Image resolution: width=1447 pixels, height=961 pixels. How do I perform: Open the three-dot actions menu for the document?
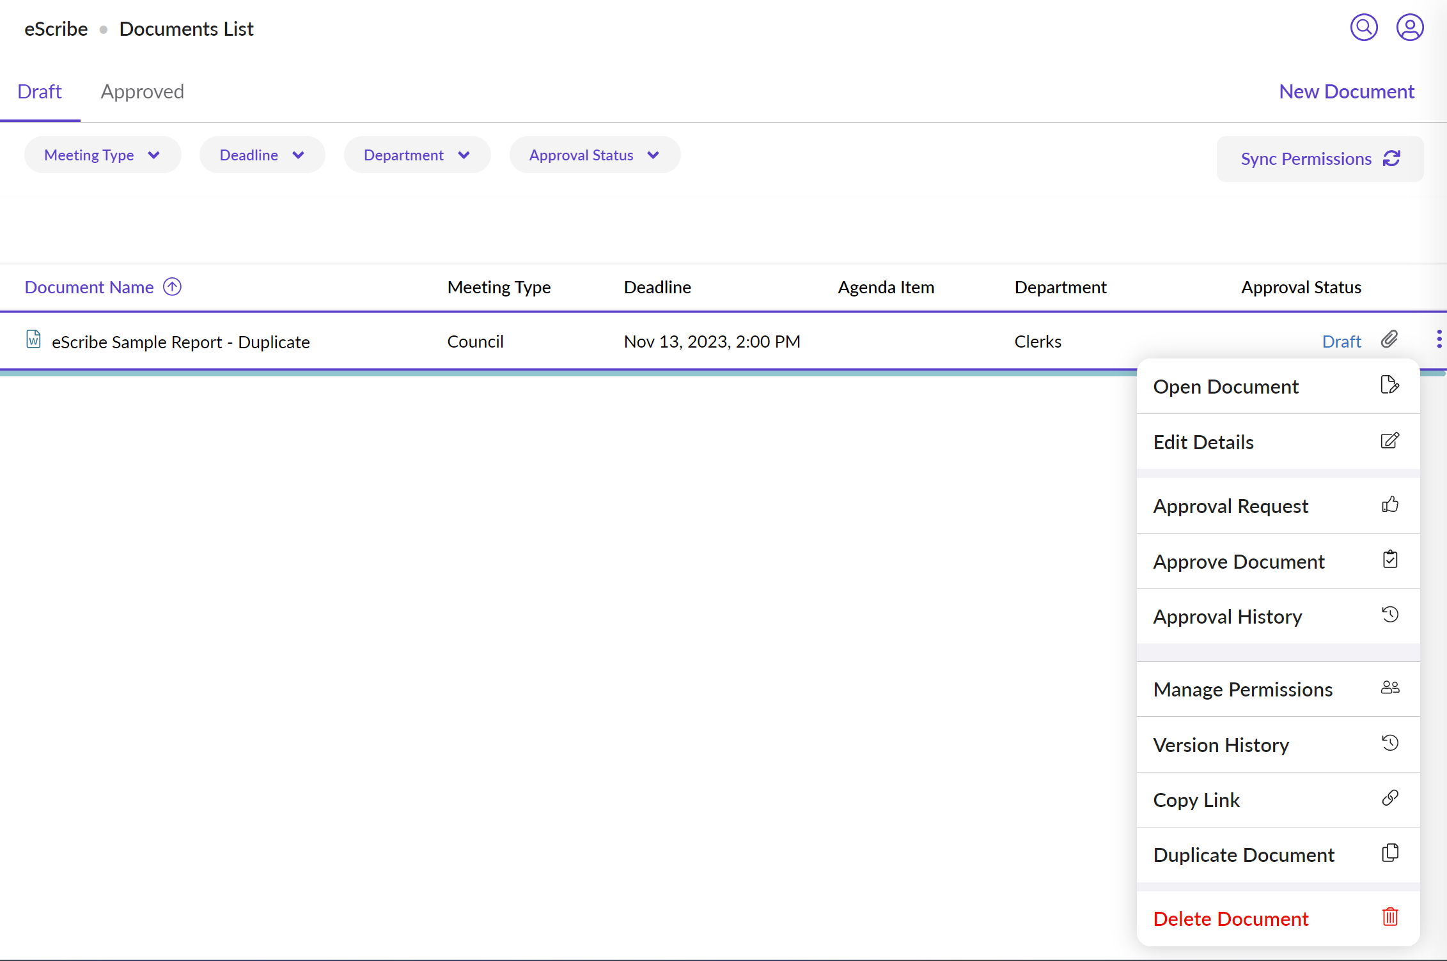(x=1439, y=339)
